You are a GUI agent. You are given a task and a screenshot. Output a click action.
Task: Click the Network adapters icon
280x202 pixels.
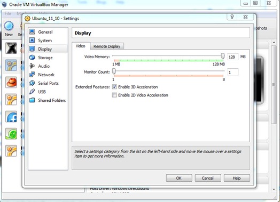point(32,75)
